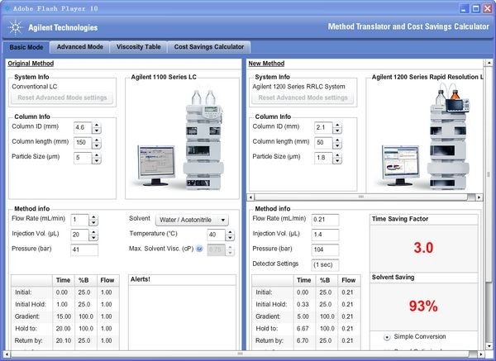The width and height of the screenshot is (496, 361).
Task: Click New Method Particle Size field 1.8
Action: [x=323, y=158]
